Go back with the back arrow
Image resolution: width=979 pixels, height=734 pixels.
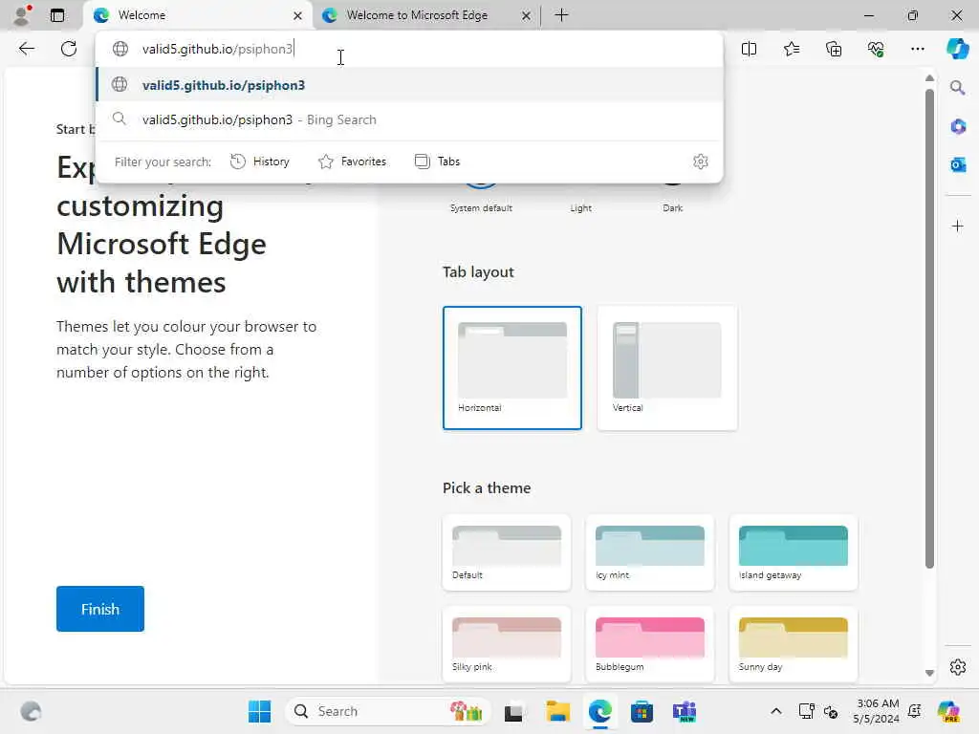coord(27,49)
